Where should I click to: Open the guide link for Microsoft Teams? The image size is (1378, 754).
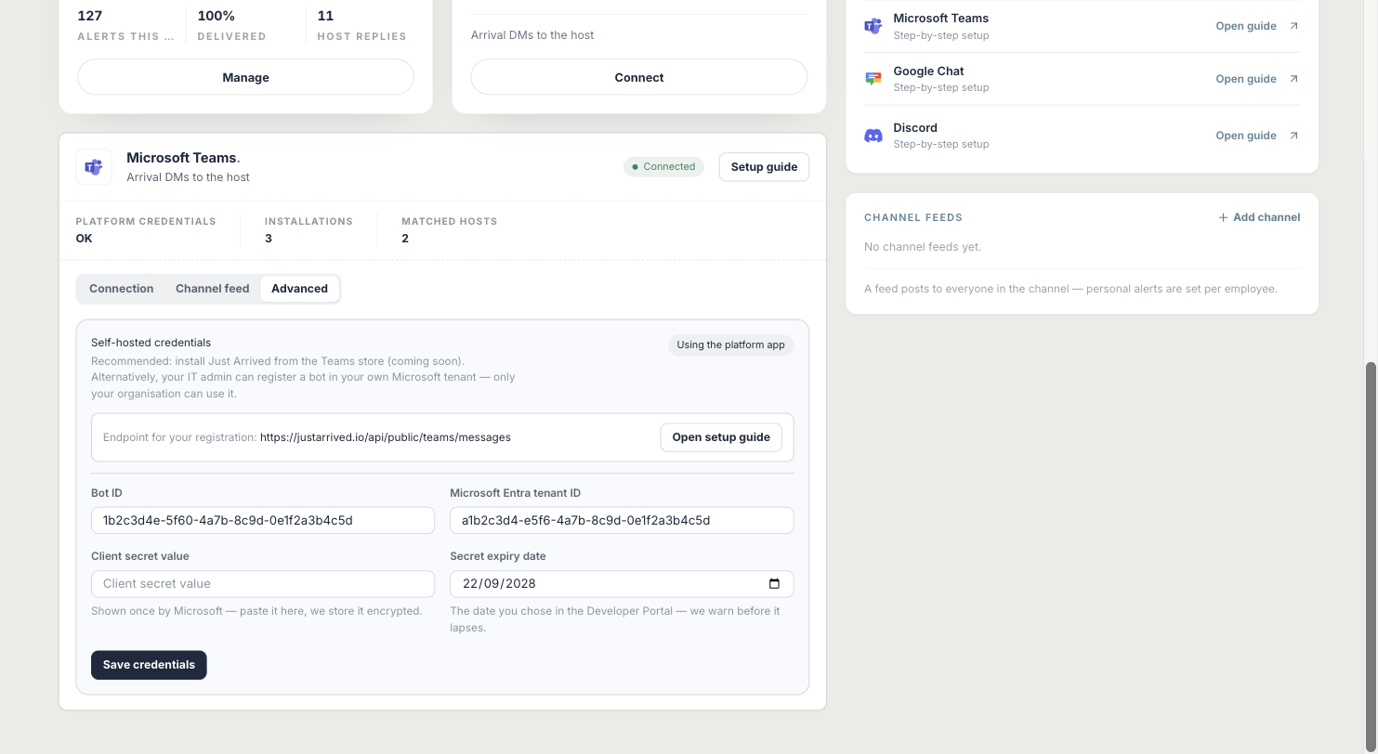click(x=1257, y=26)
